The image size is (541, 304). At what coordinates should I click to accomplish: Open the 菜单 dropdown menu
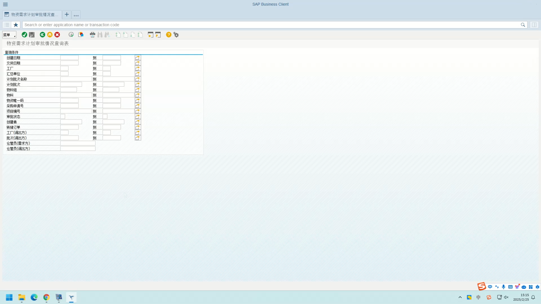pyautogui.click(x=9, y=35)
